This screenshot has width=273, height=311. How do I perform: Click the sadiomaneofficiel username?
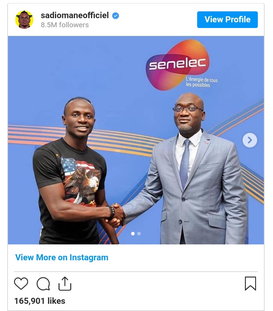(x=75, y=15)
